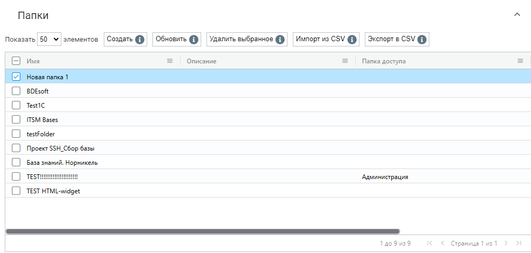Open Имя column menu icon

pos(170,61)
